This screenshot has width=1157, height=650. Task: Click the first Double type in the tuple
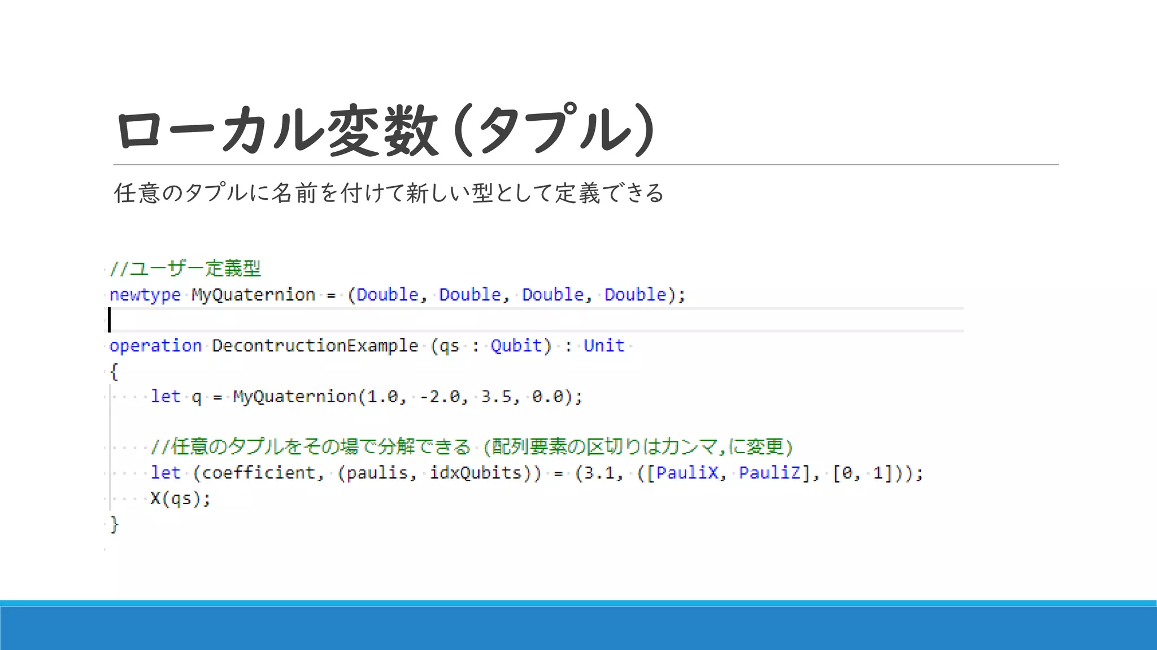pos(388,295)
